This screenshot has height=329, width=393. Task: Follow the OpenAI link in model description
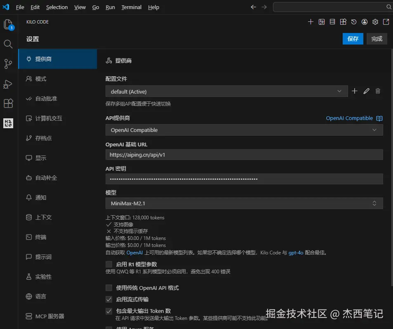coord(134,253)
